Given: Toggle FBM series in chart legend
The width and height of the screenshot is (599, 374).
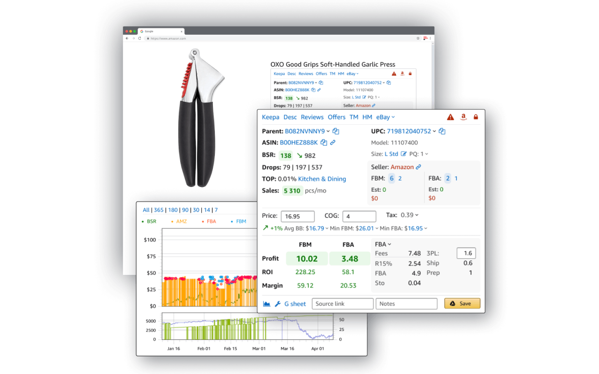Looking at the screenshot, I should pos(239,221).
